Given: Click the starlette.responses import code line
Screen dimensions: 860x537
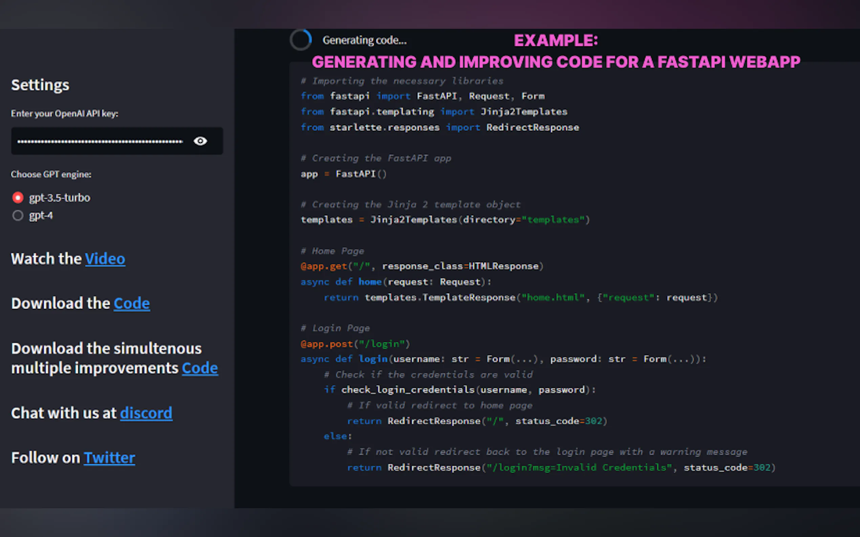Looking at the screenshot, I should (439, 127).
